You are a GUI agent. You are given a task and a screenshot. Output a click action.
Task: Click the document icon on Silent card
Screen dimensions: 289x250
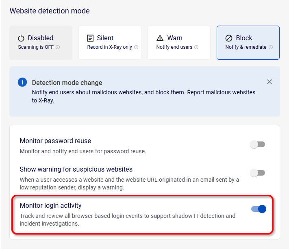pos(91,38)
